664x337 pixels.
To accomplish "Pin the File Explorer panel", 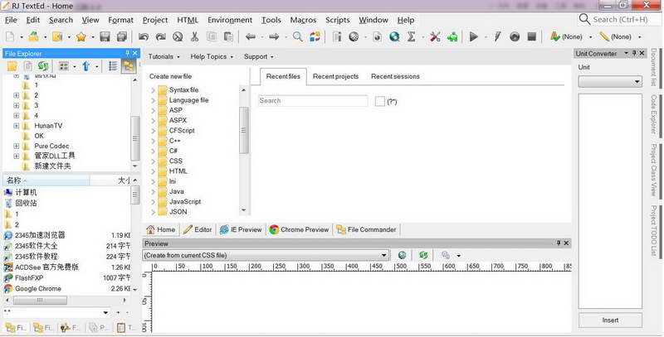I will pos(127,53).
